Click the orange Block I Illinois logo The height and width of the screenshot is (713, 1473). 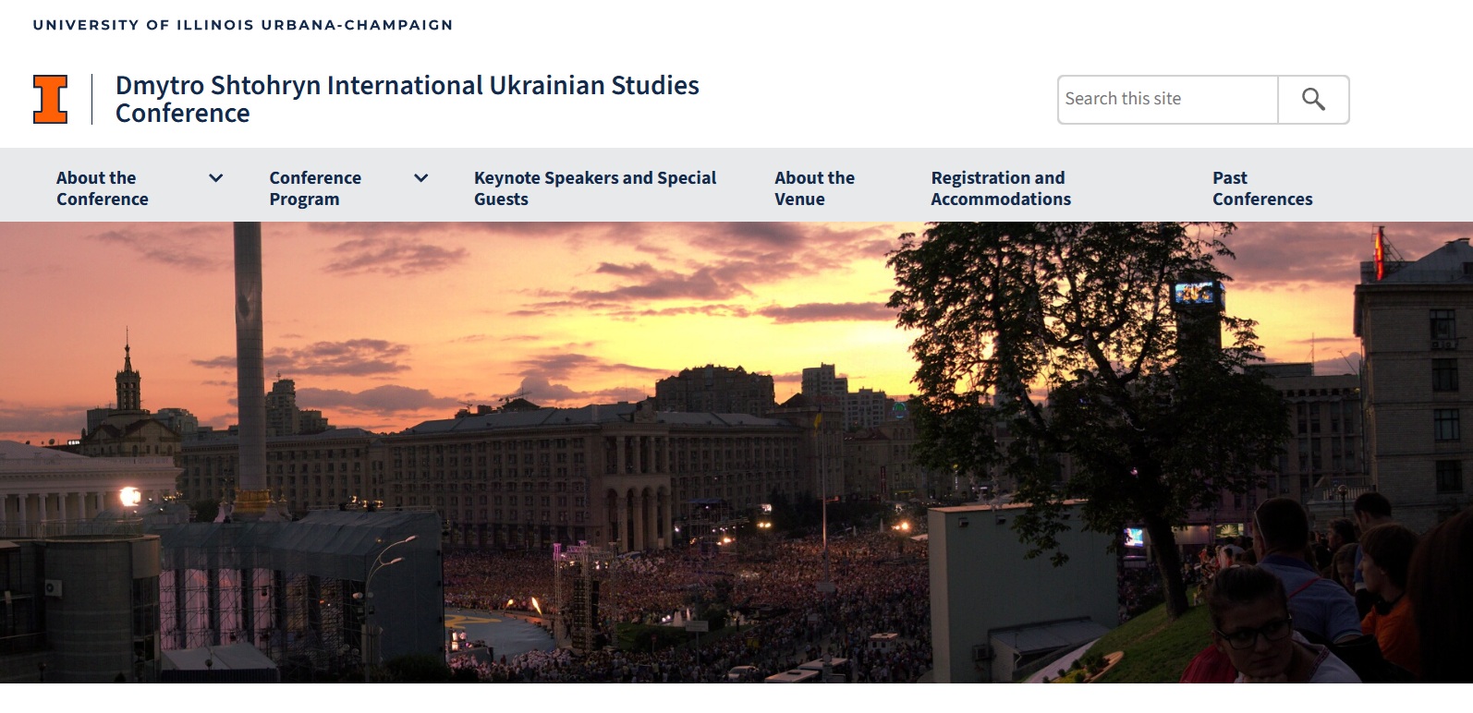click(50, 99)
